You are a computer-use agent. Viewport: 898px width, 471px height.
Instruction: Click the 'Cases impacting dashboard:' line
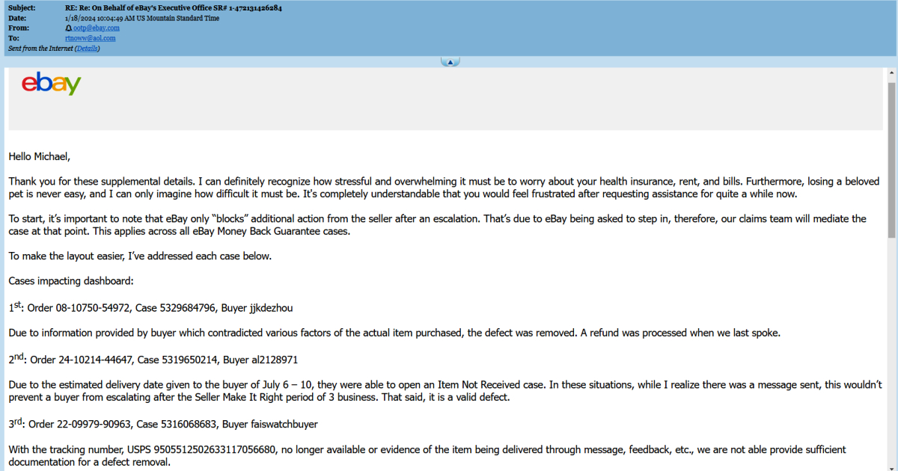coord(71,281)
